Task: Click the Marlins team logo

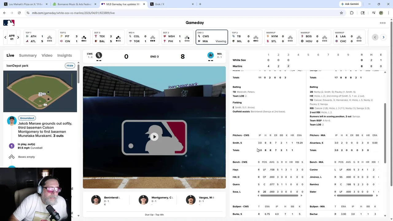Action: [x=210, y=55]
